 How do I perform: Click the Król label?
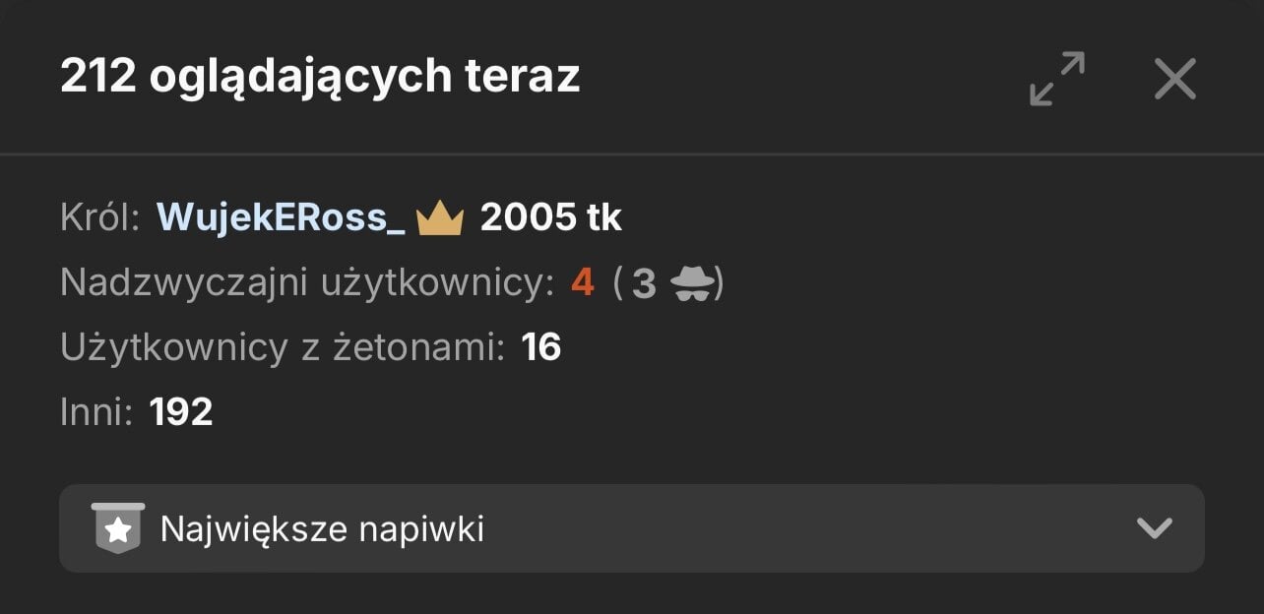(99, 217)
